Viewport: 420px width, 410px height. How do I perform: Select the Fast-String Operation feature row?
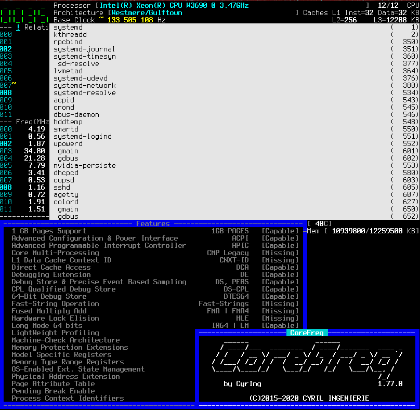click(x=155, y=303)
